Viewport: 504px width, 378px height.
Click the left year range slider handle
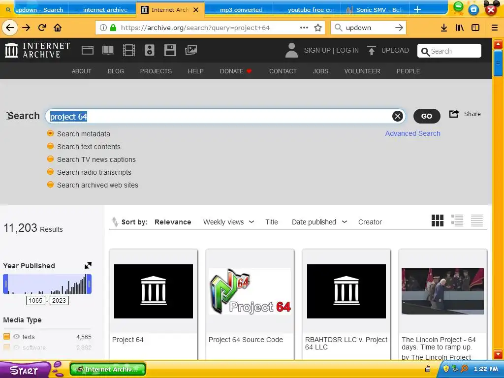click(x=5, y=284)
